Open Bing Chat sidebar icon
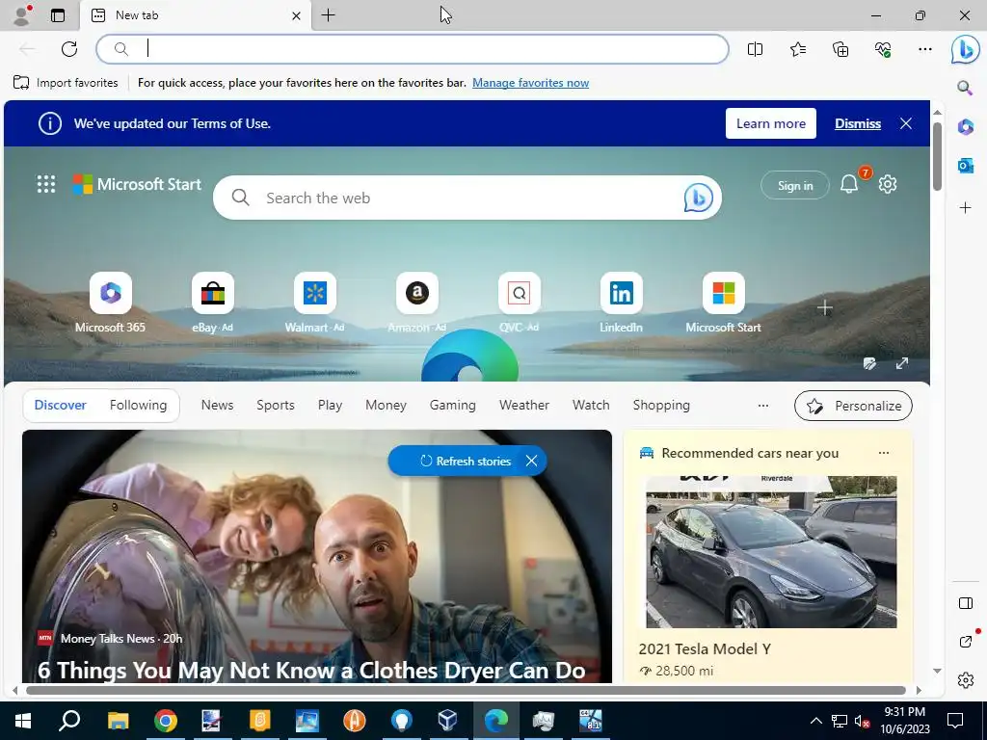 965,49
